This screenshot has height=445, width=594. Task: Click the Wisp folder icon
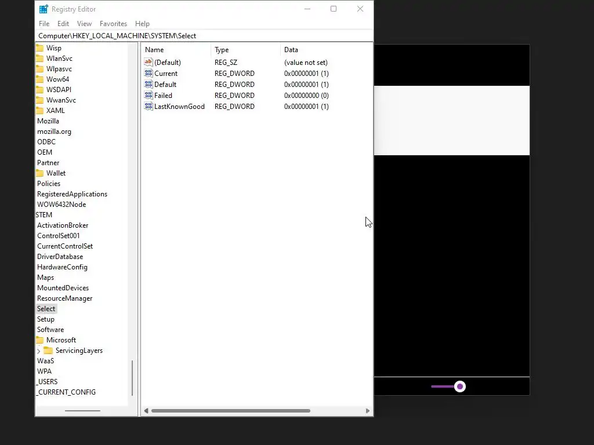coord(40,48)
